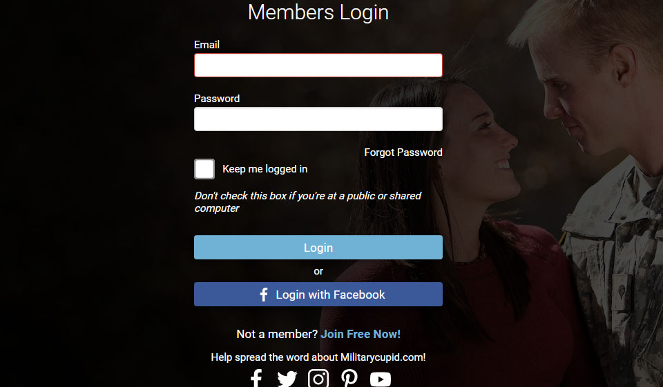Select the Members Login heading
The height and width of the screenshot is (387, 663).
click(318, 12)
